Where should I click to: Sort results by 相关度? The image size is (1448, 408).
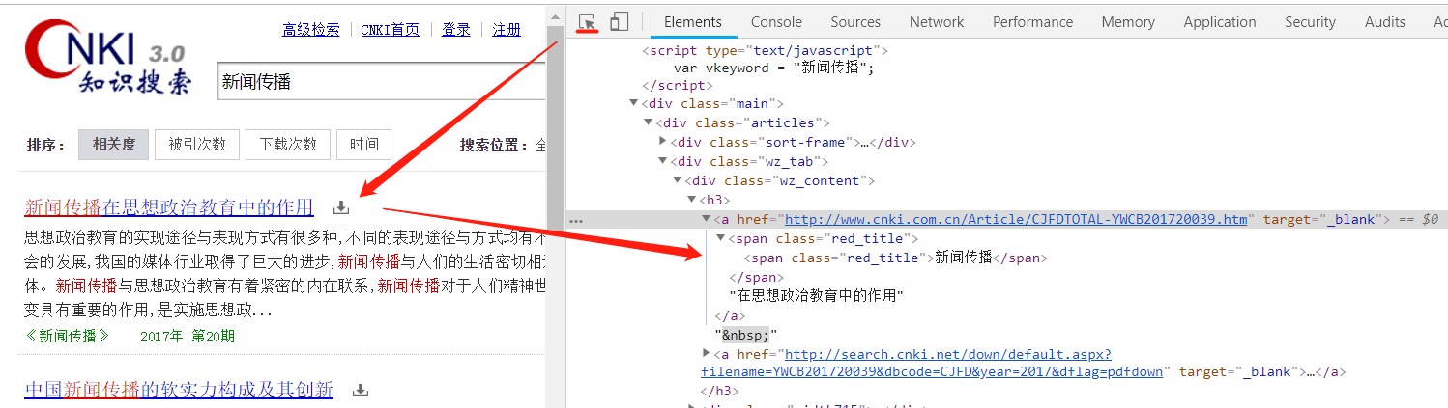click(114, 145)
